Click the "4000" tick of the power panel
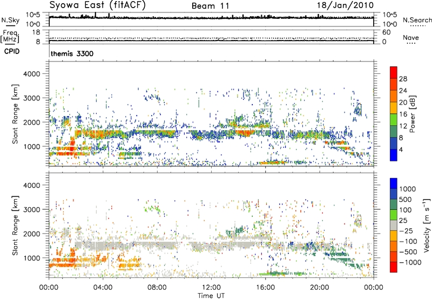This screenshot has width=432, height=299. coord(32,74)
